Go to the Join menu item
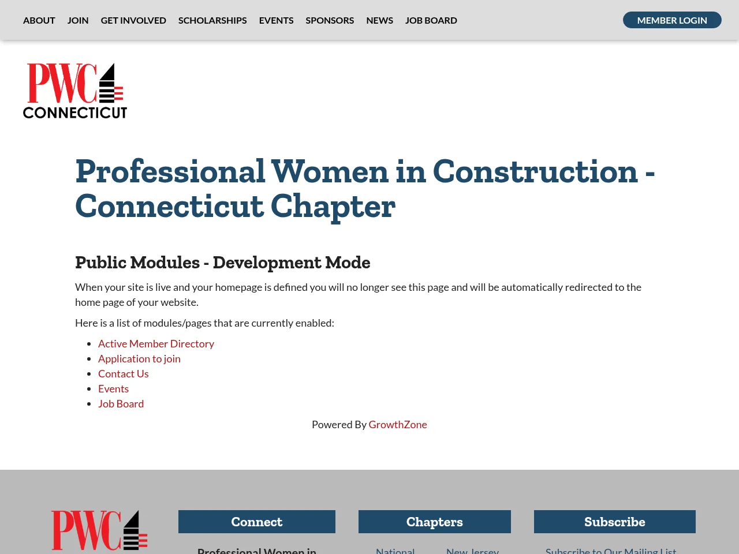The width and height of the screenshot is (739, 554). [x=78, y=20]
